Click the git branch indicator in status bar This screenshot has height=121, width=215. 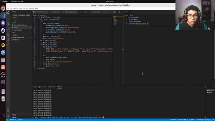(12, 120)
